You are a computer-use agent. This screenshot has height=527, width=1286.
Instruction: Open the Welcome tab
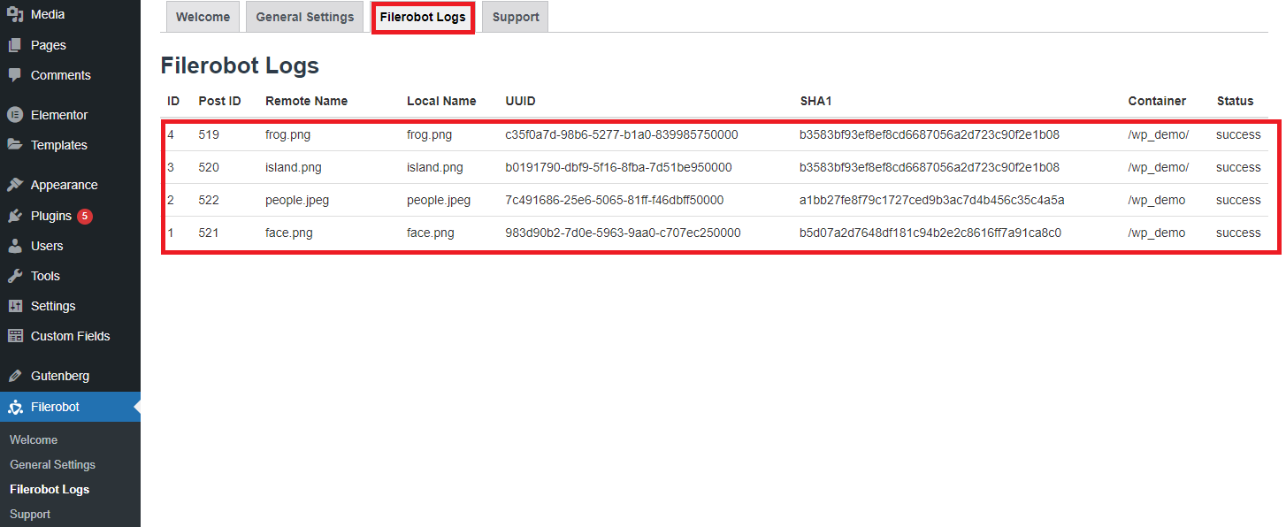coord(203,17)
